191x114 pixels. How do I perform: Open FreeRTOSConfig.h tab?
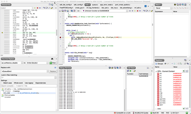point(66,8)
